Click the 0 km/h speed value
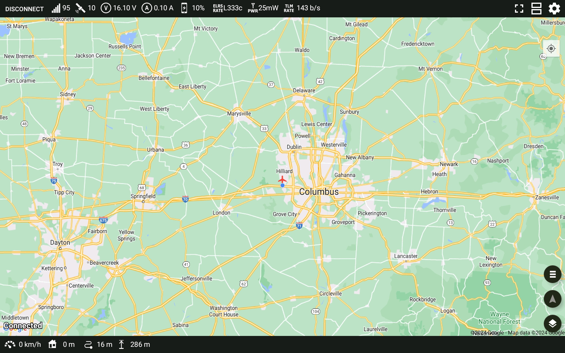 30,344
